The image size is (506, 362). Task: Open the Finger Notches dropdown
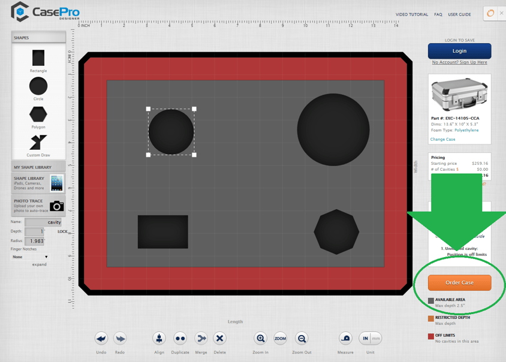point(30,257)
